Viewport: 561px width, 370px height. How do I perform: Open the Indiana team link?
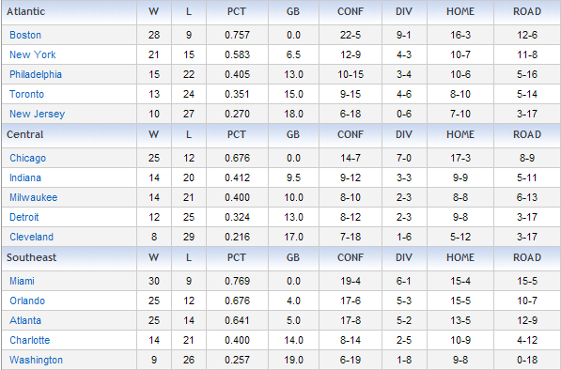pyautogui.click(x=25, y=177)
